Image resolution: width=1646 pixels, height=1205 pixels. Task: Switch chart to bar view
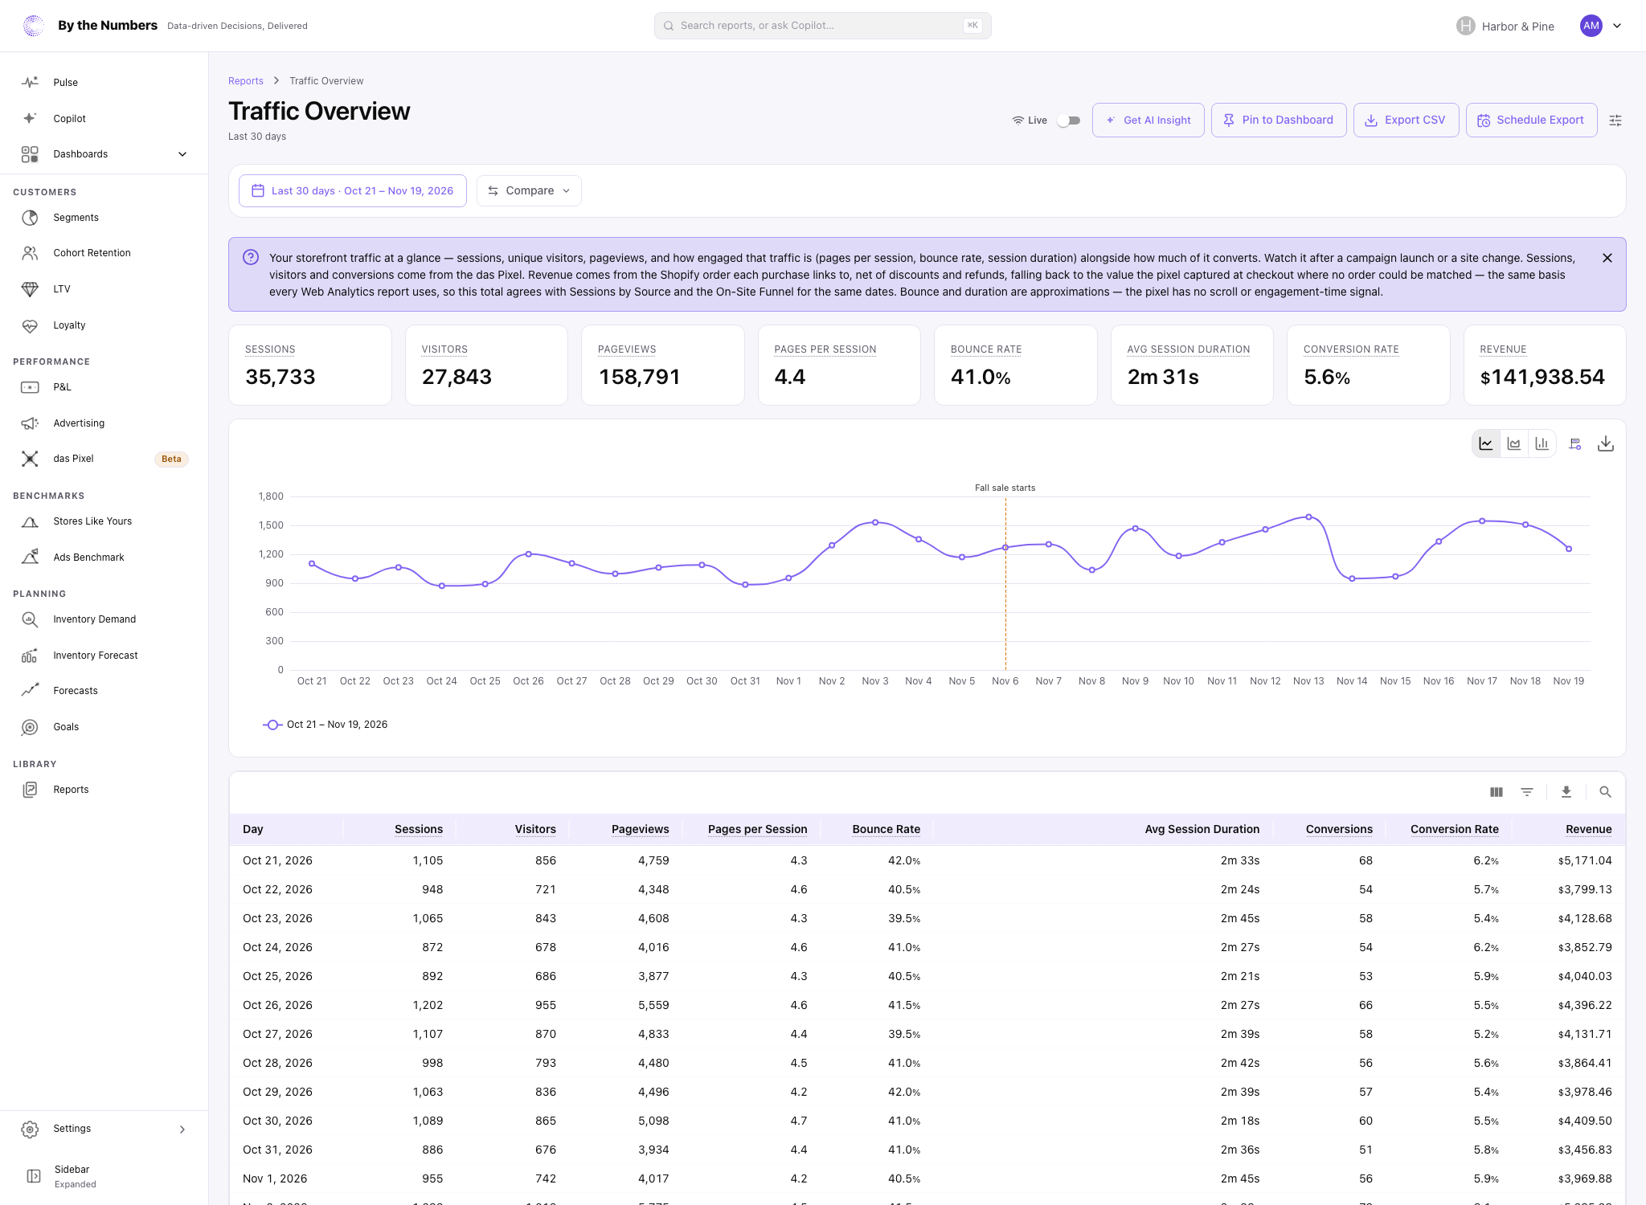tap(1542, 443)
